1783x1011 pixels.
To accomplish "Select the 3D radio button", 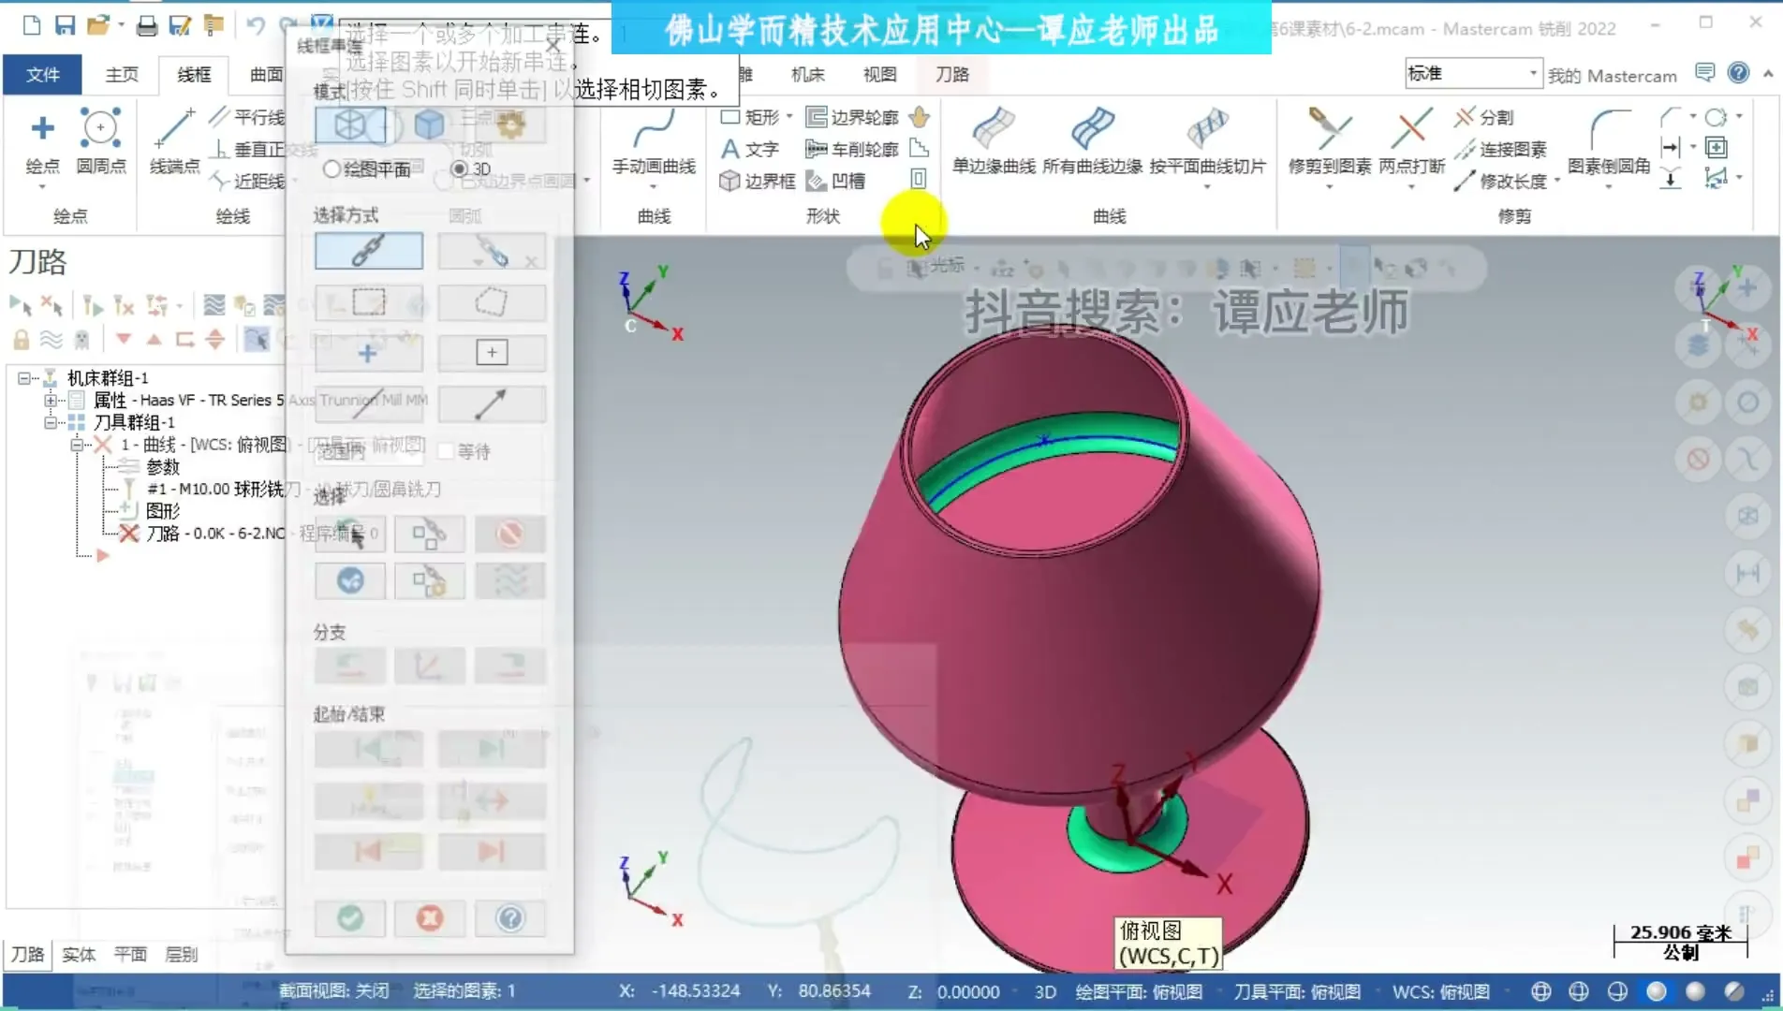I will point(460,168).
